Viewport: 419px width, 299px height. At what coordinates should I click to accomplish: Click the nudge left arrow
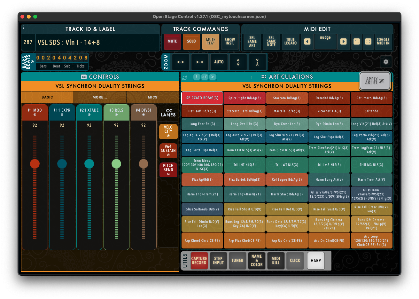(307, 42)
